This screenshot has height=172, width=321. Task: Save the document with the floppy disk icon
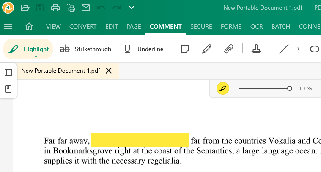40,8
